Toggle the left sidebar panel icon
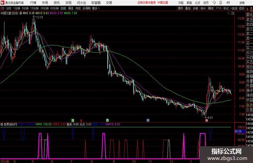253x163 pixels. [x=2, y=8]
